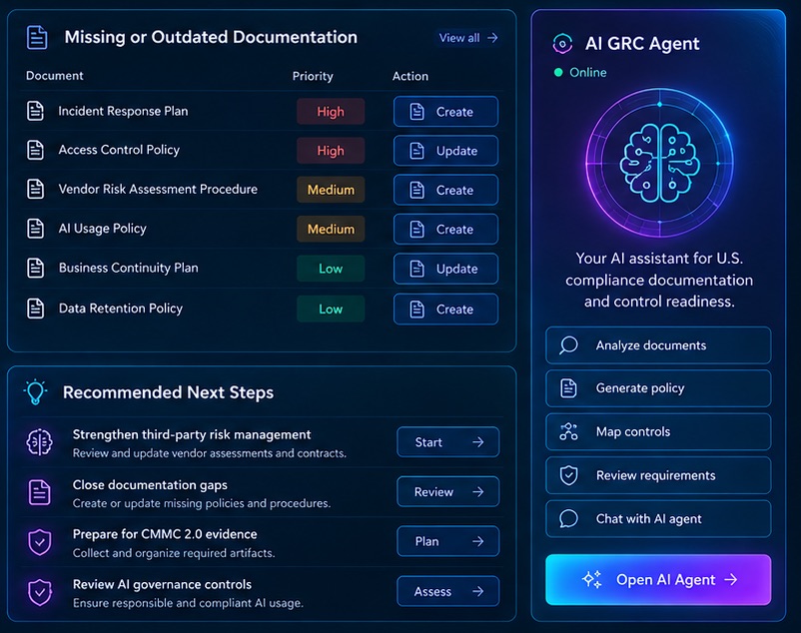This screenshot has height=633, width=801.
Task: Click the Low badge for Data Retention Policy
Action: coord(331,309)
